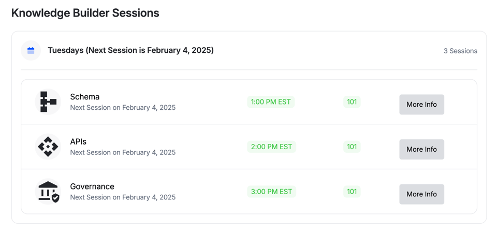Click the 101 level badge for APIs
This screenshot has height=231, width=497.
pos(352,147)
